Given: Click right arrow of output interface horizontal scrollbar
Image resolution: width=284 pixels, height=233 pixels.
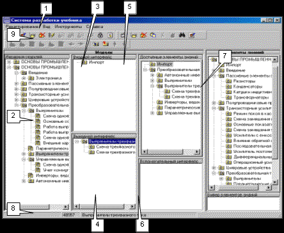Looking at the screenshot, I should pyautogui.click(x=132, y=207).
